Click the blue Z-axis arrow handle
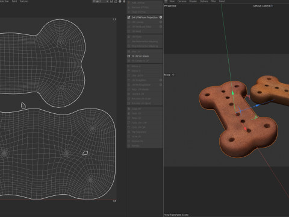This screenshot has width=289, height=217. coord(258,105)
